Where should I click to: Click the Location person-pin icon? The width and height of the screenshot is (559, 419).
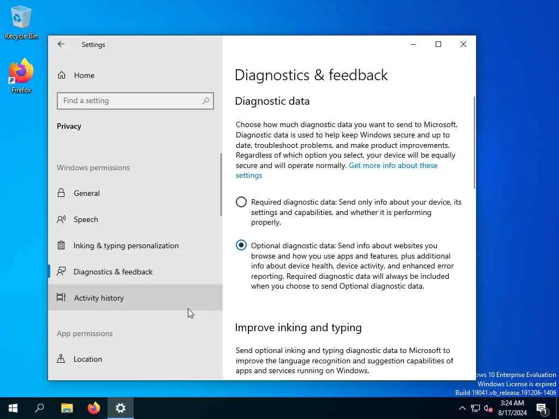coord(61,359)
